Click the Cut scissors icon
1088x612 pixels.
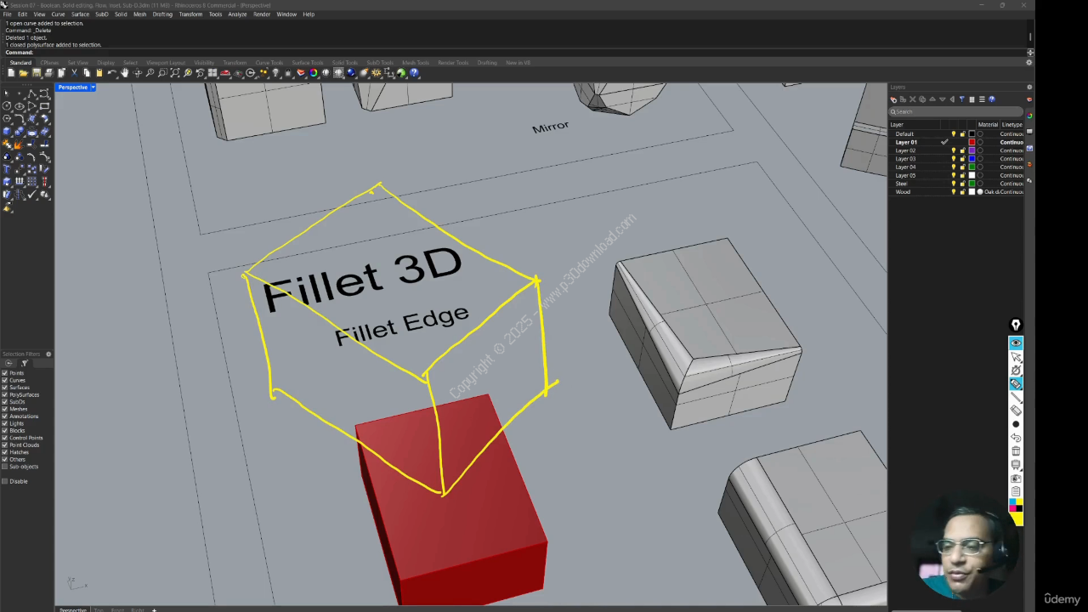(x=74, y=73)
